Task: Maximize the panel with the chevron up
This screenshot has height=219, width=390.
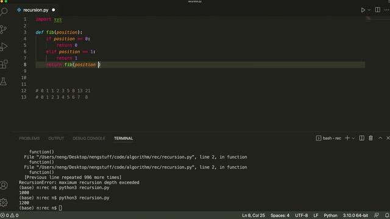Action: [380, 138]
